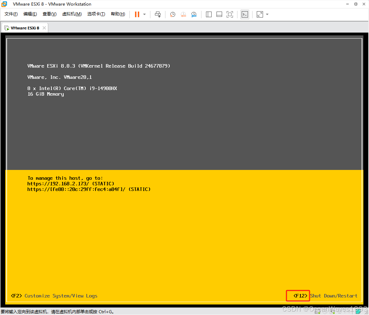
Task: Click the VMware, Inc. VMware20,1 line
Action: point(59,77)
